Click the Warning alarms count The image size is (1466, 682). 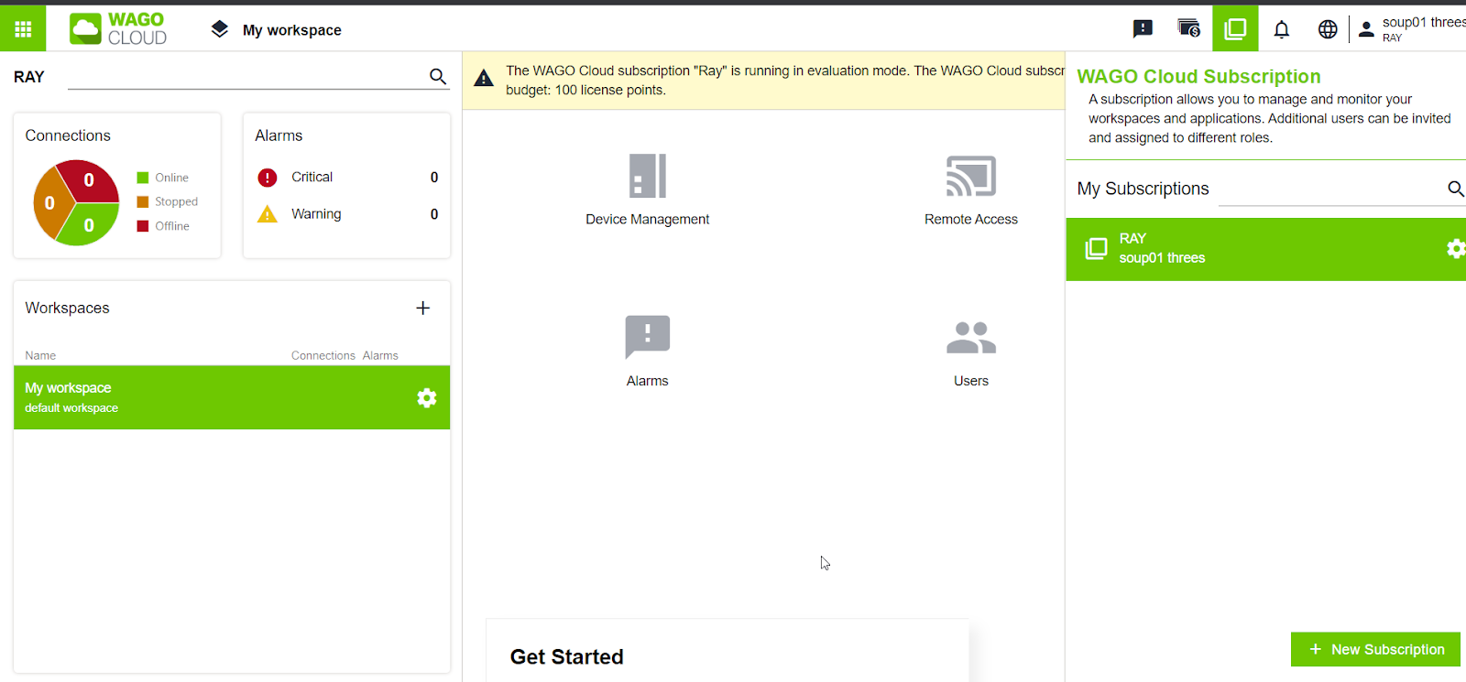coord(434,214)
